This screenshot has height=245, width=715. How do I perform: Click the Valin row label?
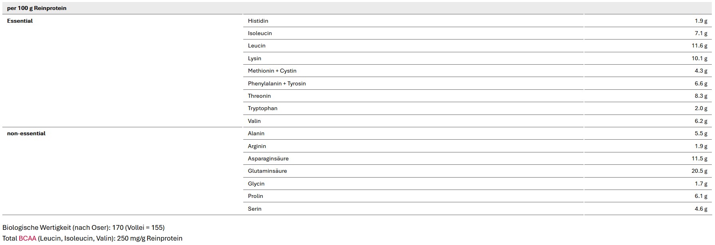(254, 121)
